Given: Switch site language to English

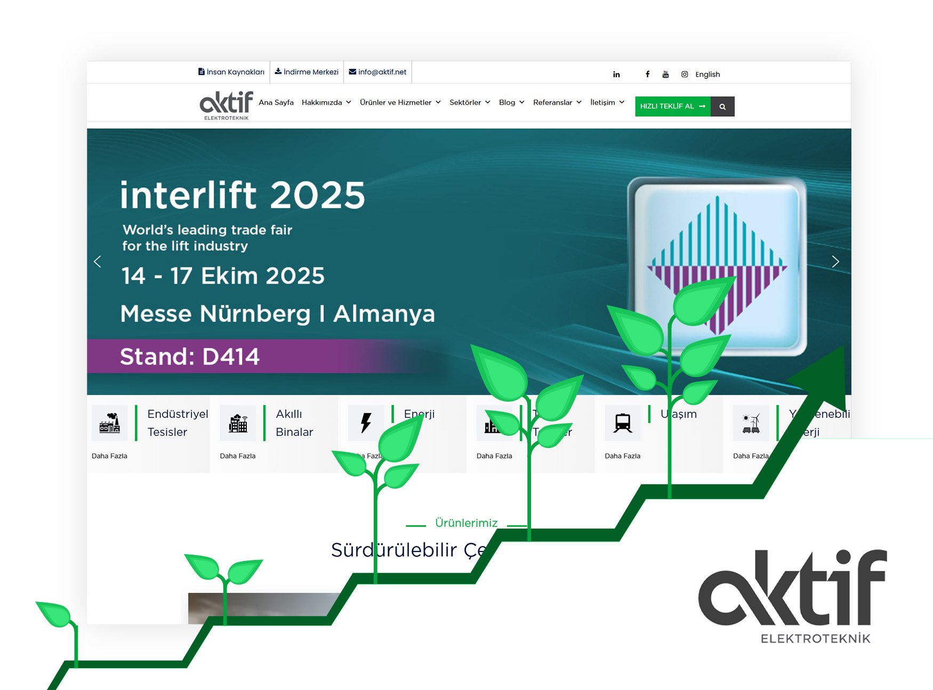Looking at the screenshot, I should (707, 75).
